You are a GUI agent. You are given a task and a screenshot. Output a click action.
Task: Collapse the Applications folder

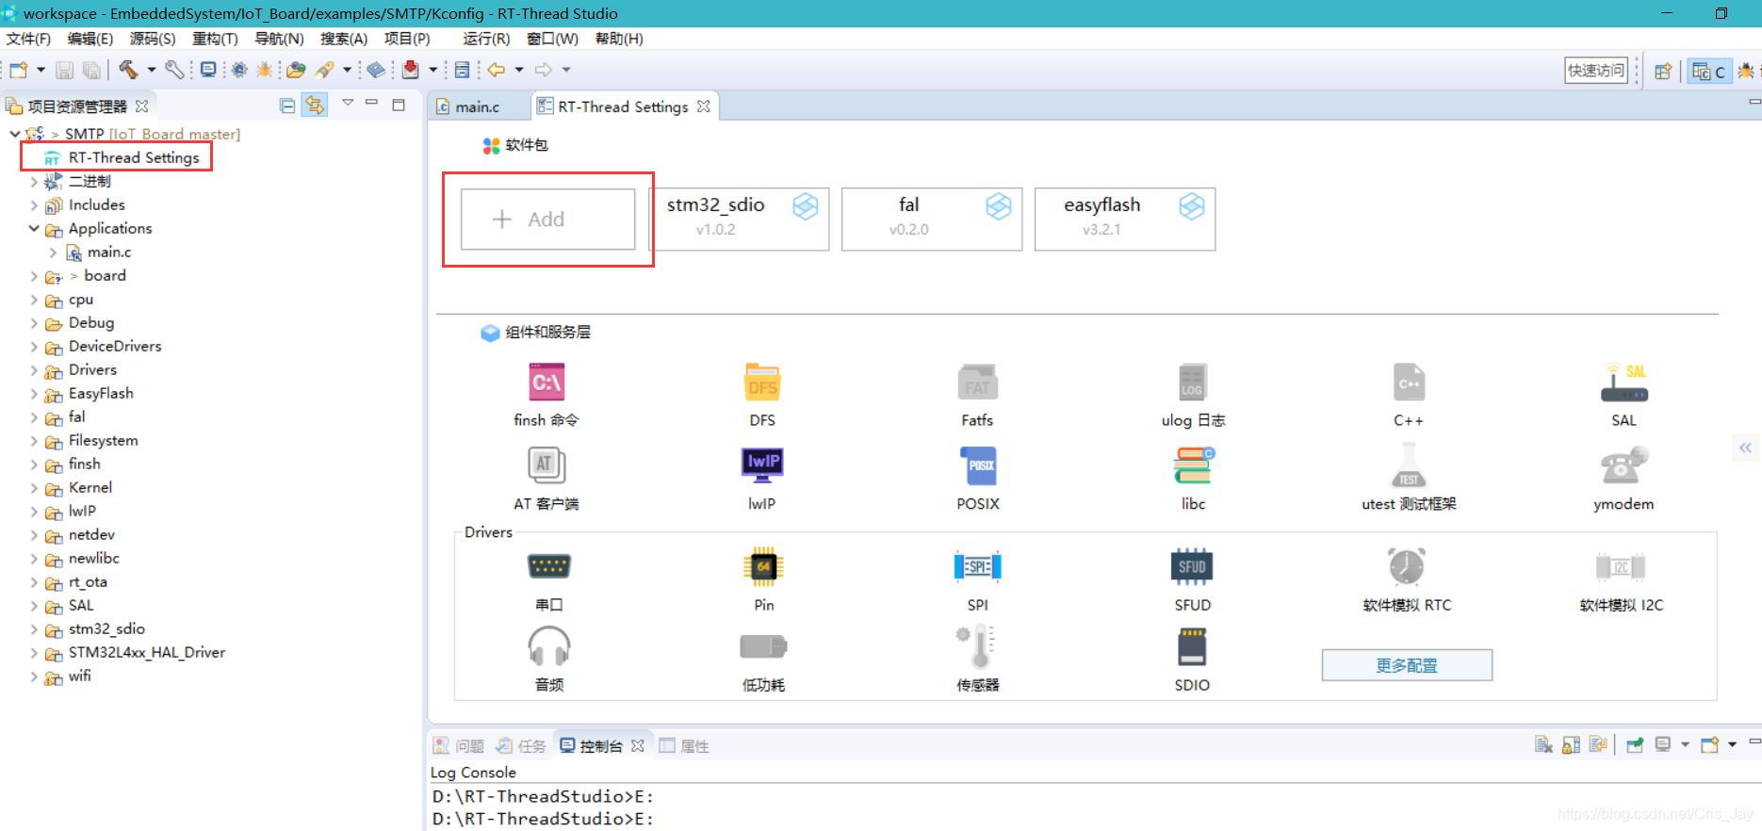[34, 228]
